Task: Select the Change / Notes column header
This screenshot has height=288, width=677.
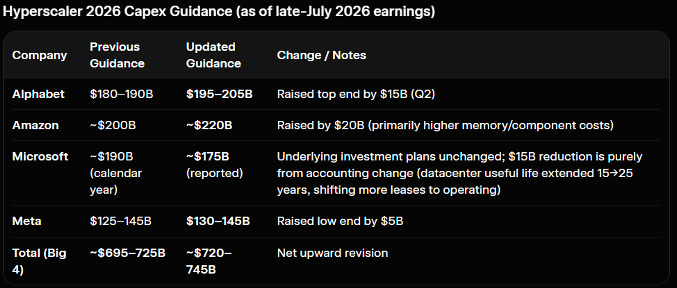Action: 321,55
